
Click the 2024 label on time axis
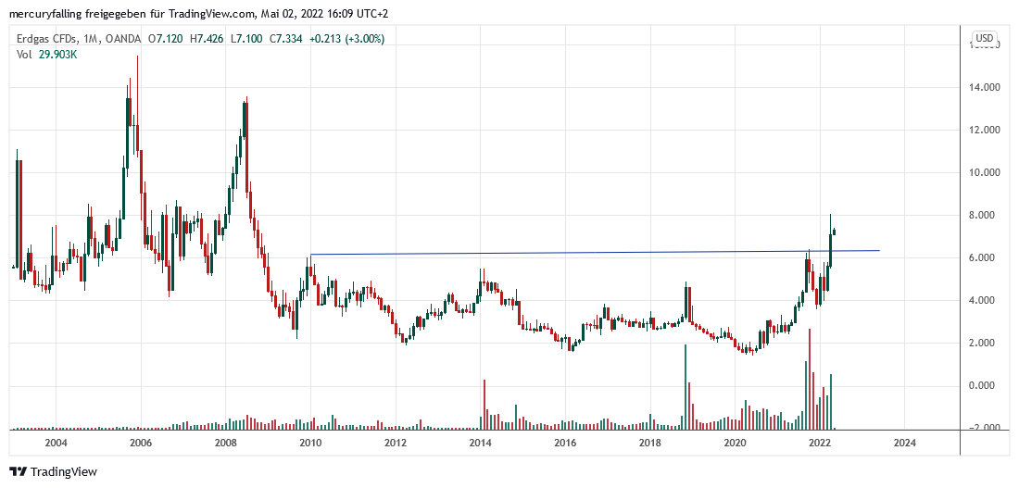click(904, 444)
